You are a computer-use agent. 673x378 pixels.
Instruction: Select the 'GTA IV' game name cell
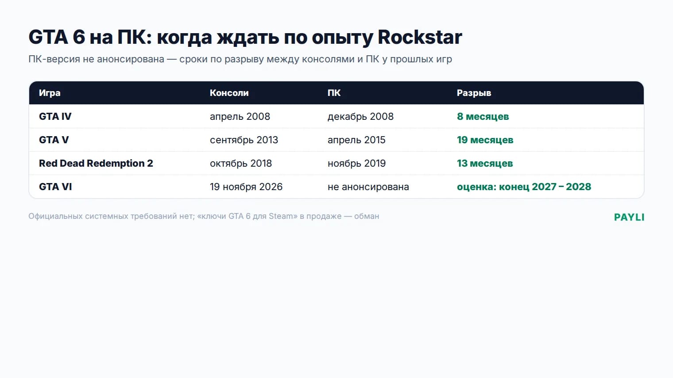tap(55, 116)
